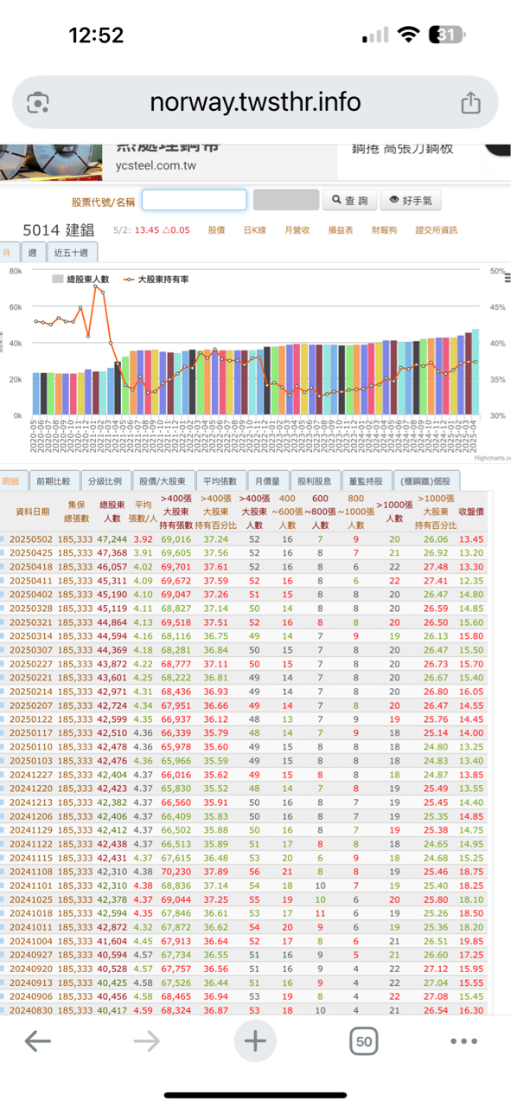Click the 資料日期 column header
The height and width of the screenshot is (1108, 511).
(x=33, y=512)
